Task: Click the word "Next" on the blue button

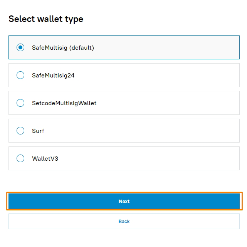Action: (x=124, y=202)
